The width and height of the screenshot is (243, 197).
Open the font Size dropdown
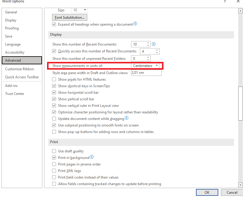[x=85, y=10]
